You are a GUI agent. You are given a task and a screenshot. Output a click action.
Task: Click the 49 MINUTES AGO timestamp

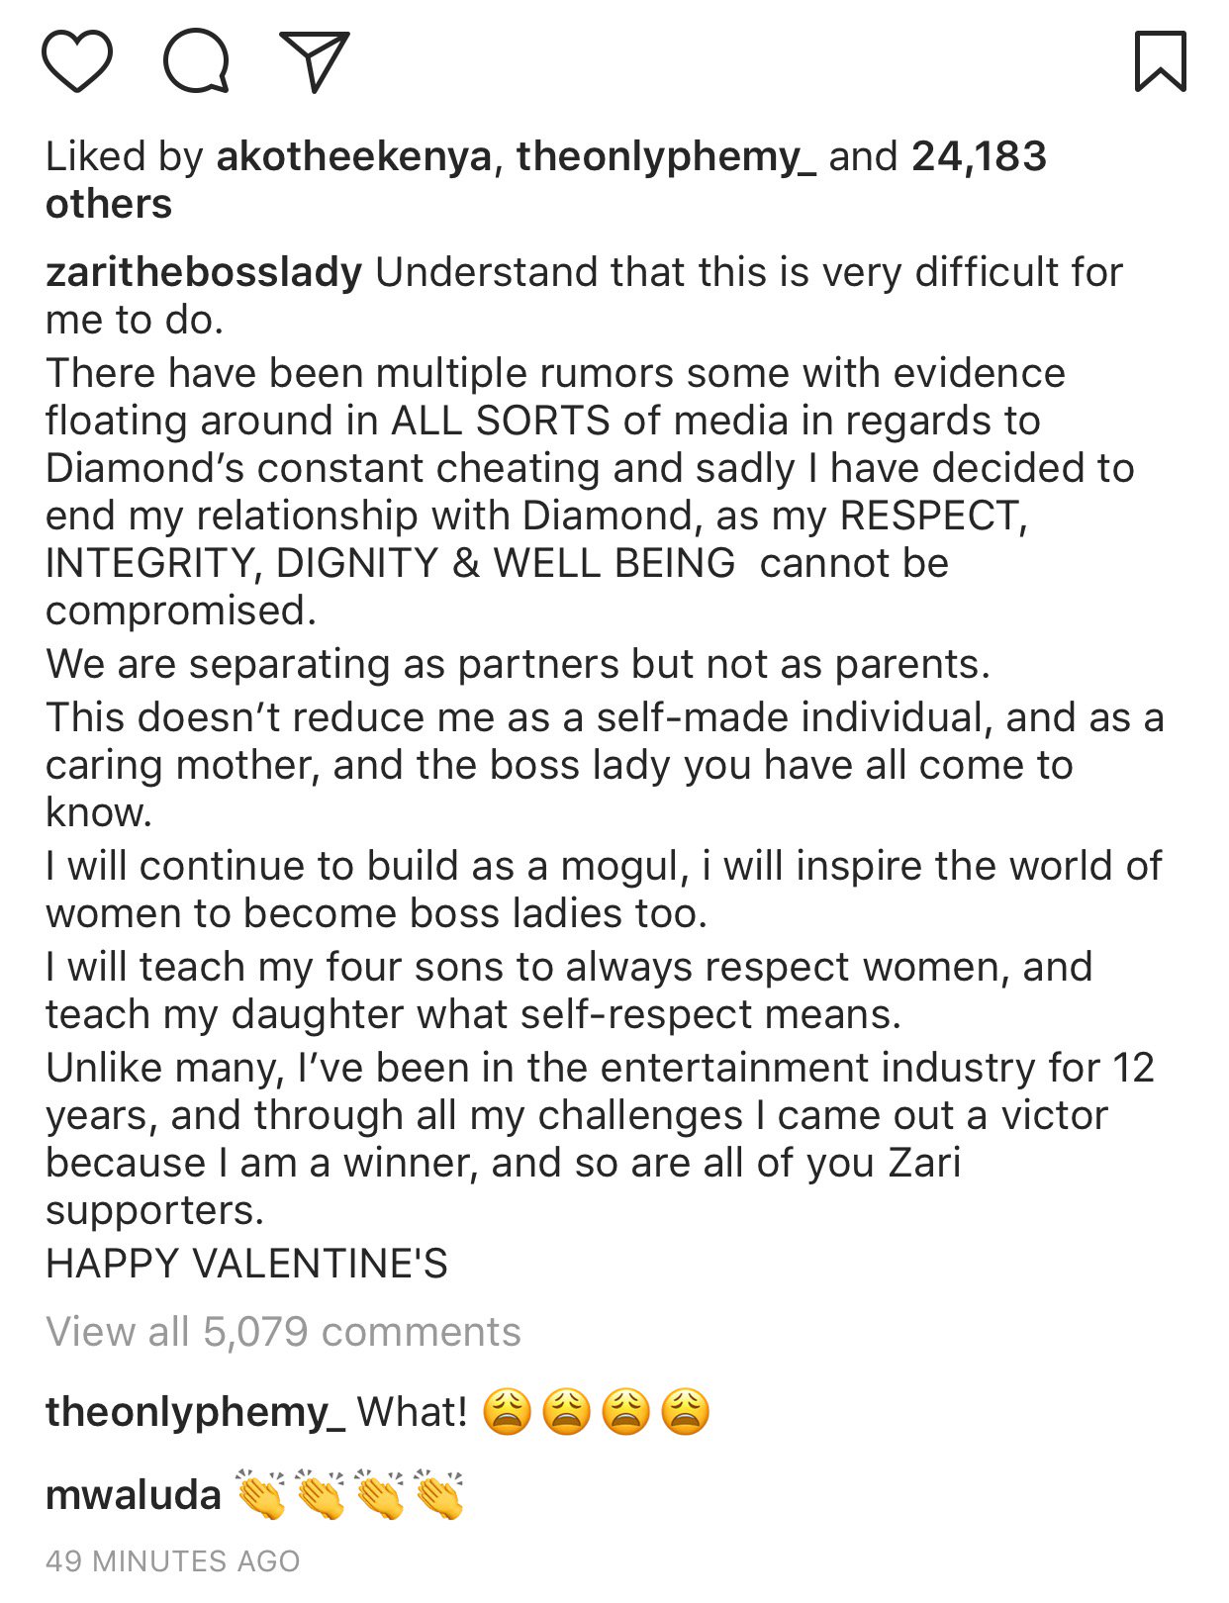coord(172,1560)
